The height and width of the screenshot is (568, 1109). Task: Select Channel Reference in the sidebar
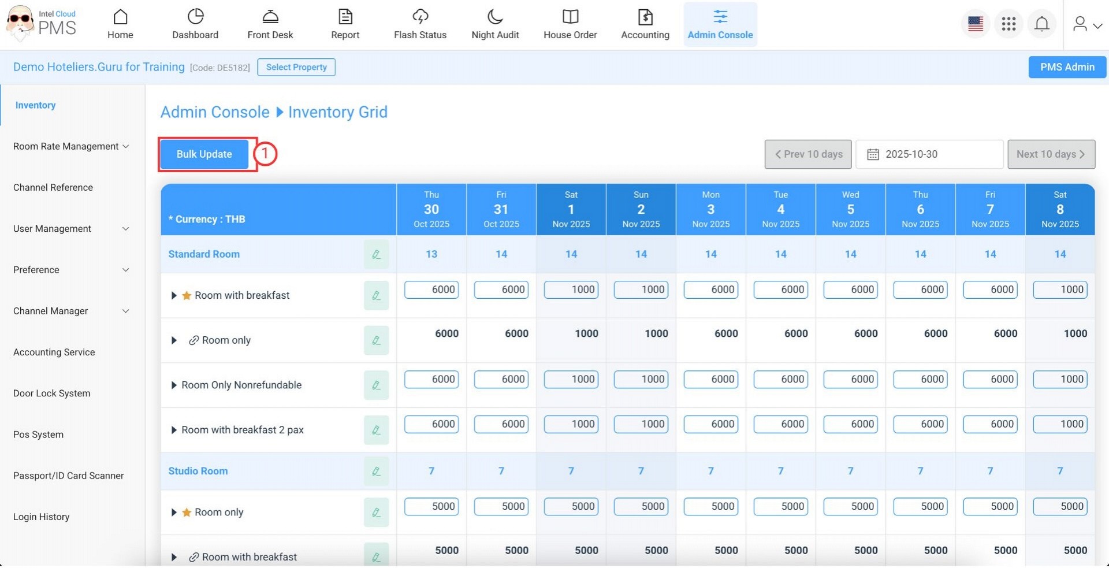pos(53,188)
